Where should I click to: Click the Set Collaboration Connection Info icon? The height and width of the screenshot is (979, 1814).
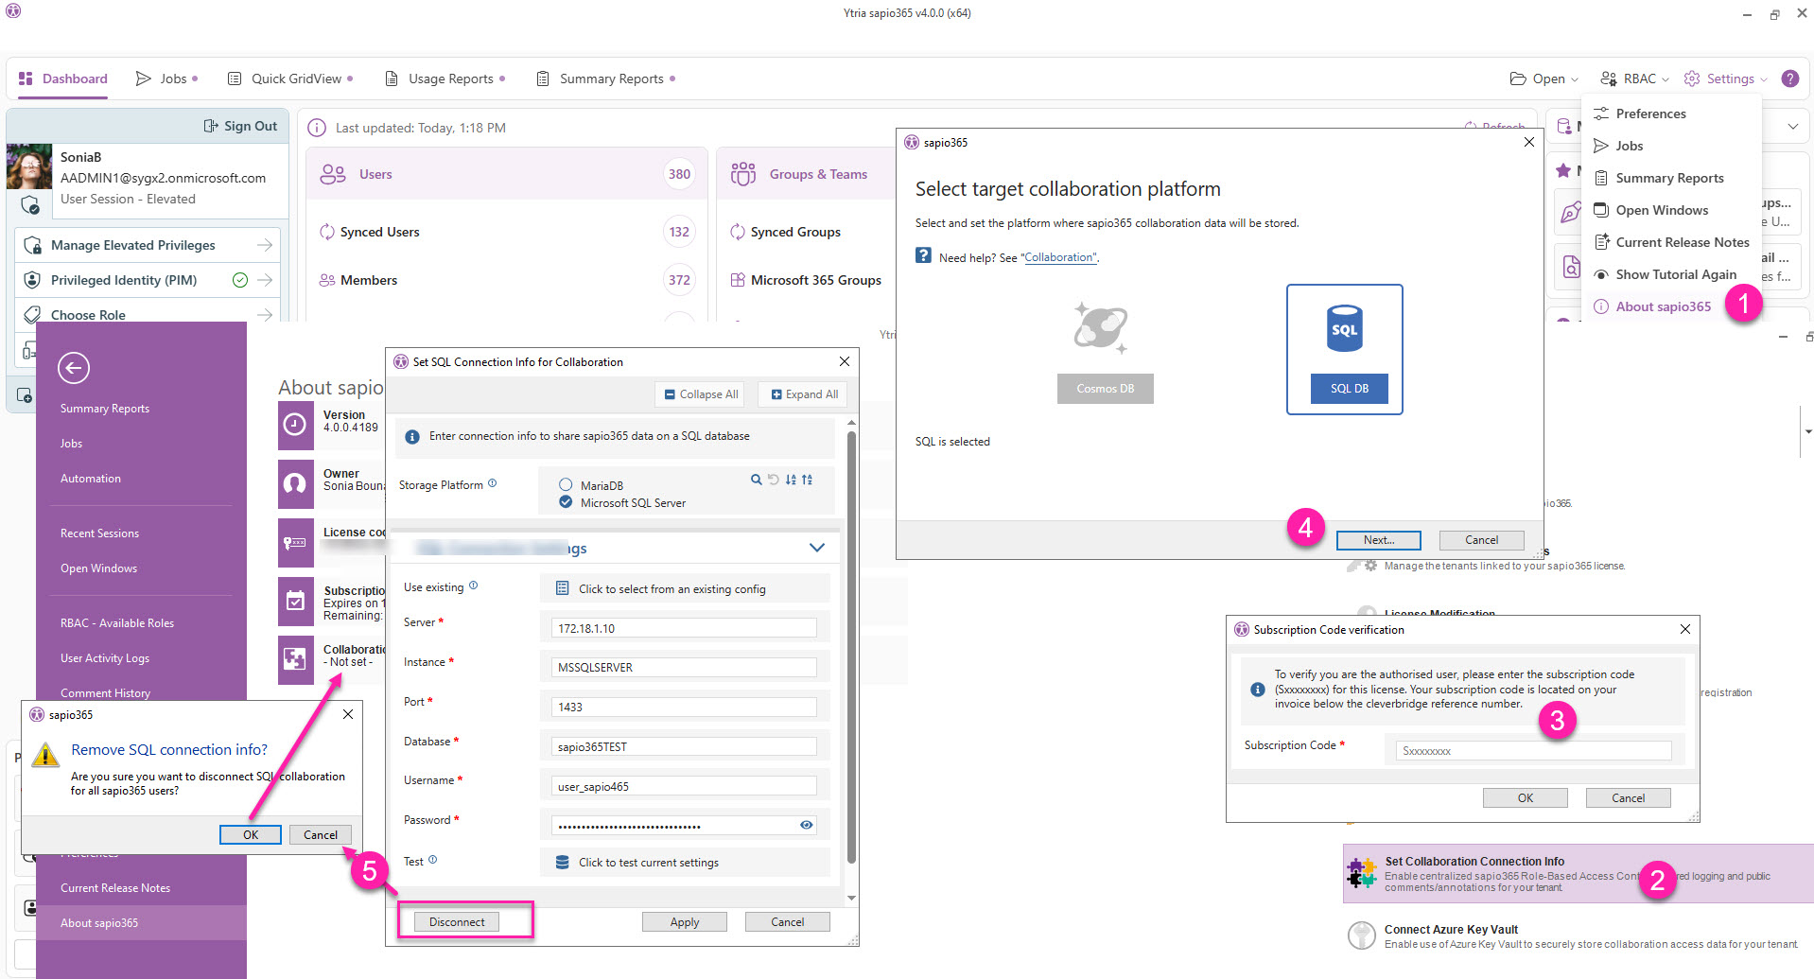[1362, 874]
